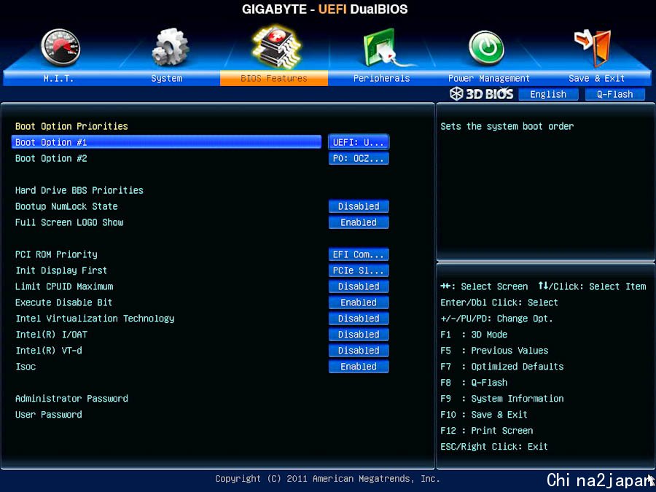Select the Boot Option #2 row label
Image resolution: width=656 pixels, height=492 pixels.
coord(51,158)
